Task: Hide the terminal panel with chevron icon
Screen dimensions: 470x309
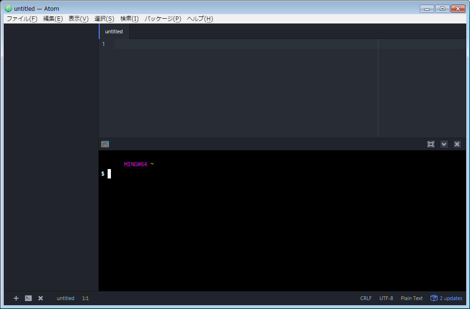Action: point(444,144)
